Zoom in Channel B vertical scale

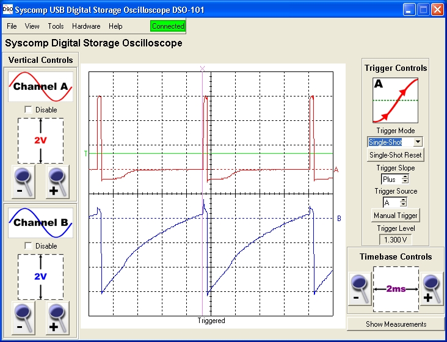pyautogui.click(x=59, y=318)
